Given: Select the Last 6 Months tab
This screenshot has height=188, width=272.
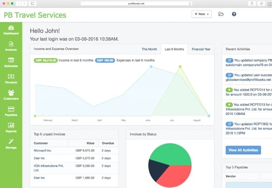Looking at the screenshot, I should pos(175,49).
